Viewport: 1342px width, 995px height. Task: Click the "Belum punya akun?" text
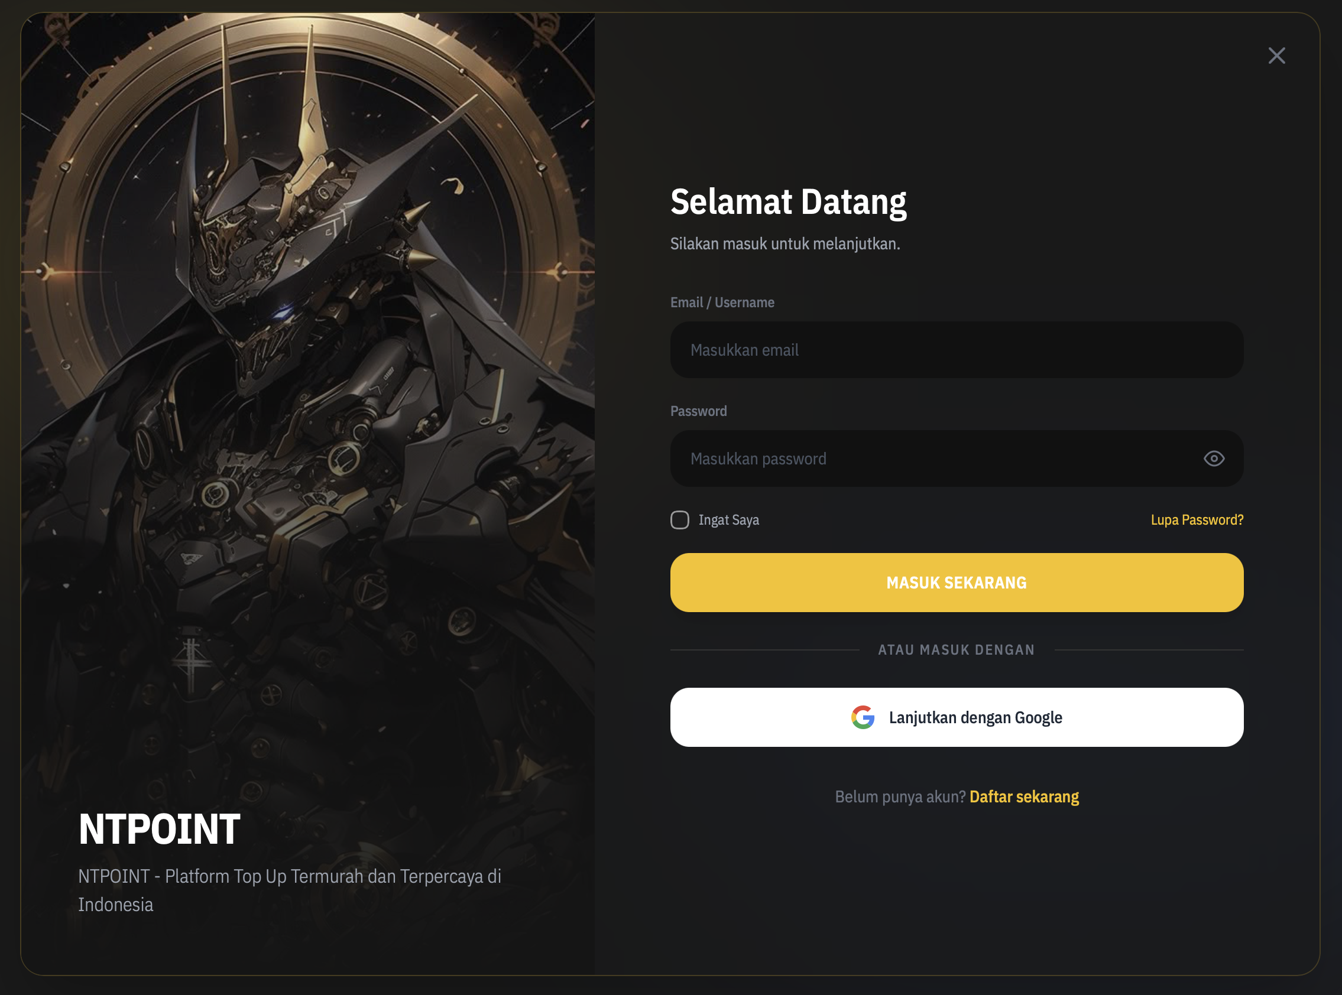coord(900,797)
